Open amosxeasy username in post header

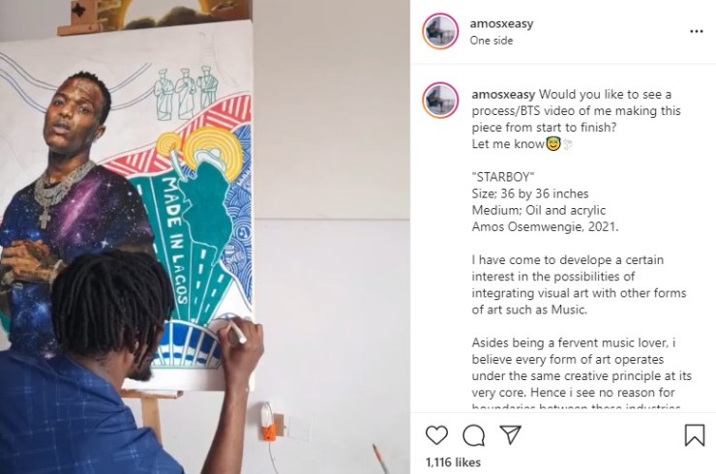(x=501, y=23)
